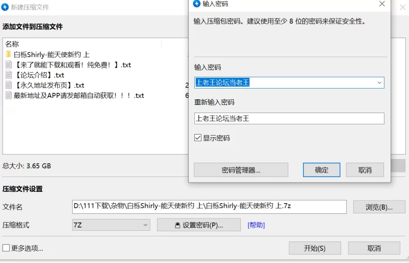The width and height of the screenshot is (409, 263).
Task: Click the Bandizip logo in 新建压缩文件 title bar
Action: coord(5,7)
